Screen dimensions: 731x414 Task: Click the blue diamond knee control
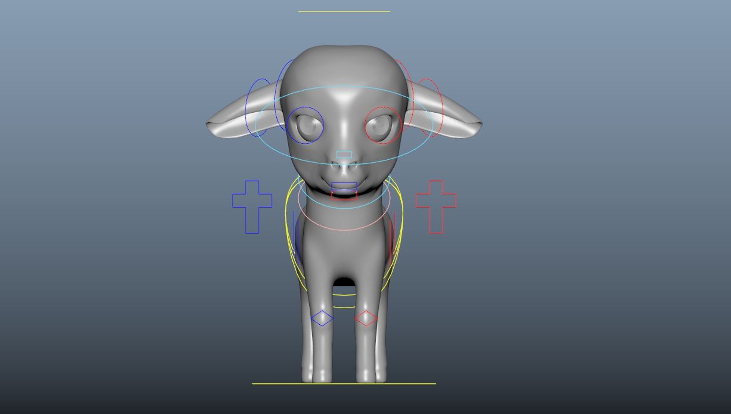(x=322, y=318)
